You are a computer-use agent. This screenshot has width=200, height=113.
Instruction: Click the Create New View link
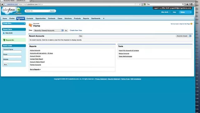point(76,30)
